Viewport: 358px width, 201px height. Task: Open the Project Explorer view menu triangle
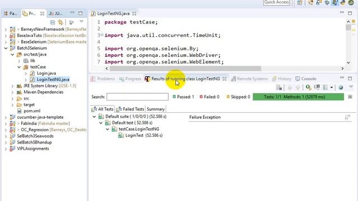coord(81,22)
